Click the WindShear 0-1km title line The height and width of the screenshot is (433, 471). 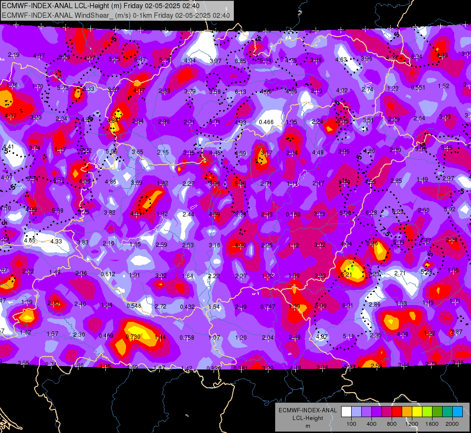pos(116,15)
